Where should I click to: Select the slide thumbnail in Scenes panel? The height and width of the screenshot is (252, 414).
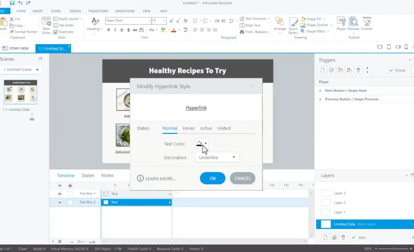point(21,92)
